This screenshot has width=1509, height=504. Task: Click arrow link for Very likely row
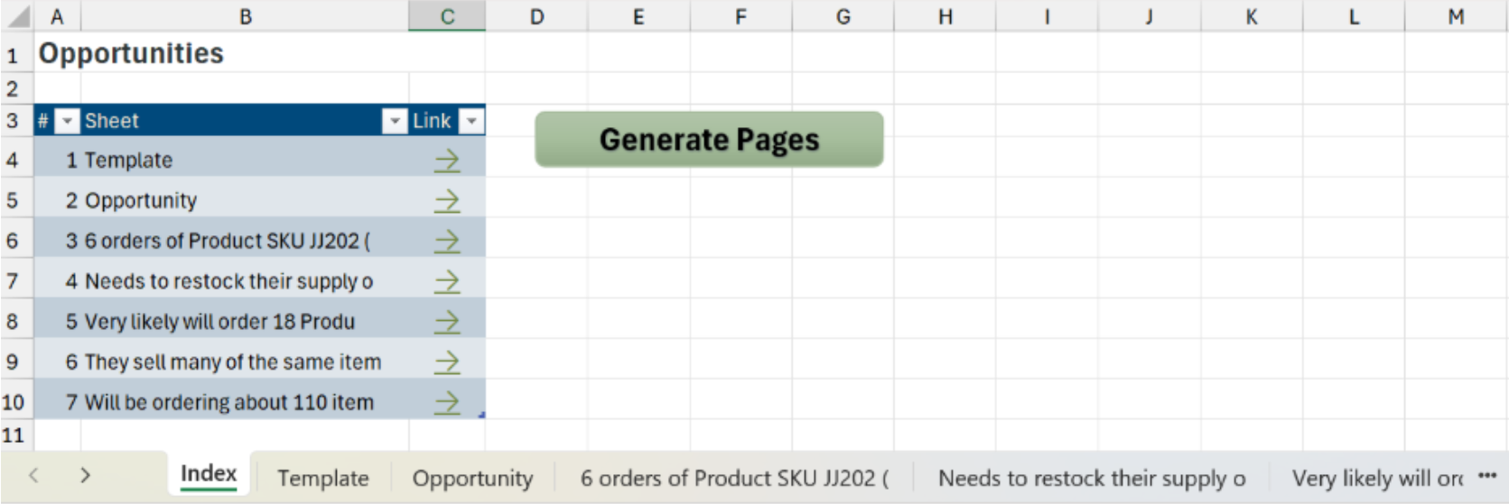446,322
